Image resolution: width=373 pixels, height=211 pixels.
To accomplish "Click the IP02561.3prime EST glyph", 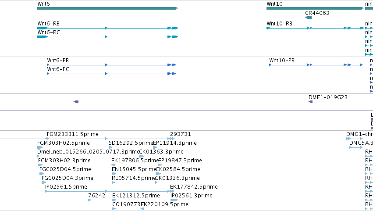I will click(174, 200).
